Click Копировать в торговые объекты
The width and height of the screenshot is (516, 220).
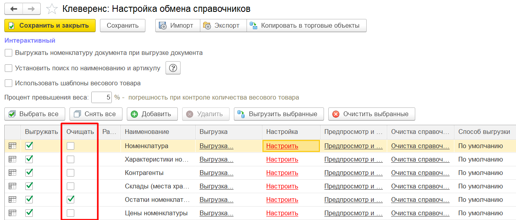click(x=307, y=25)
